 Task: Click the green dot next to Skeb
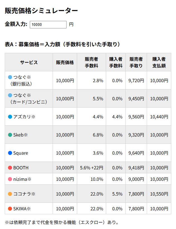(10, 135)
